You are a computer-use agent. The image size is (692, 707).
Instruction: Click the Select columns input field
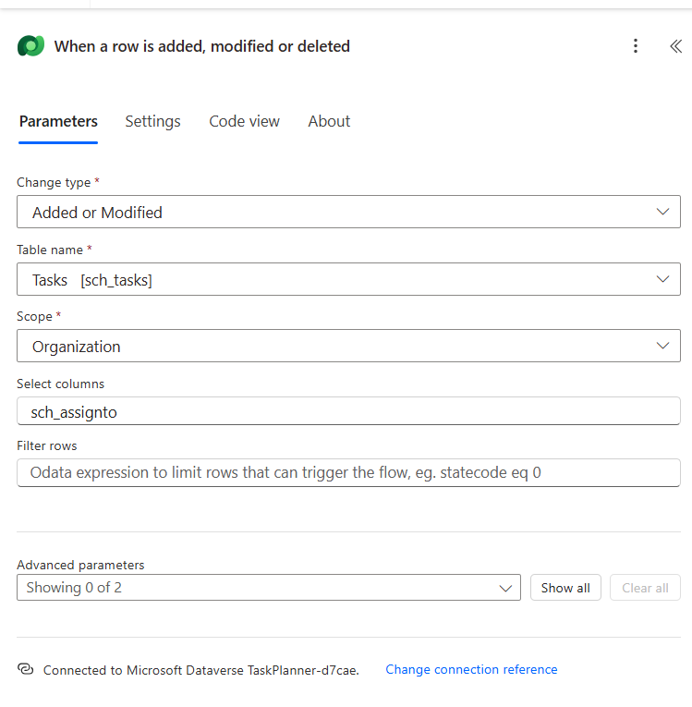348,412
